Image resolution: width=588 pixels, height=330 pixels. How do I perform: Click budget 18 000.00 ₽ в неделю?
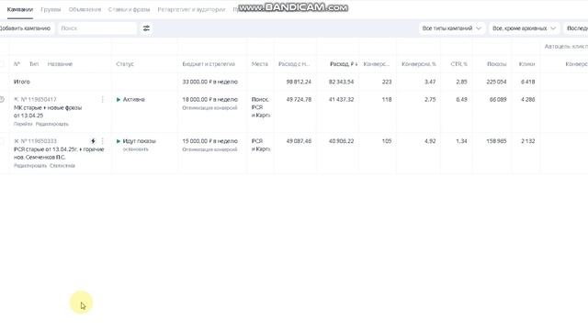point(210,100)
